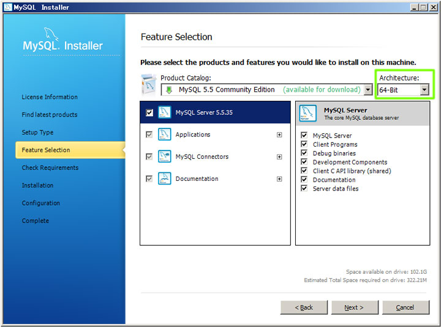Click the MySQL Connectors category icon
Viewport: 441px width, 327px height.
(165, 156)
